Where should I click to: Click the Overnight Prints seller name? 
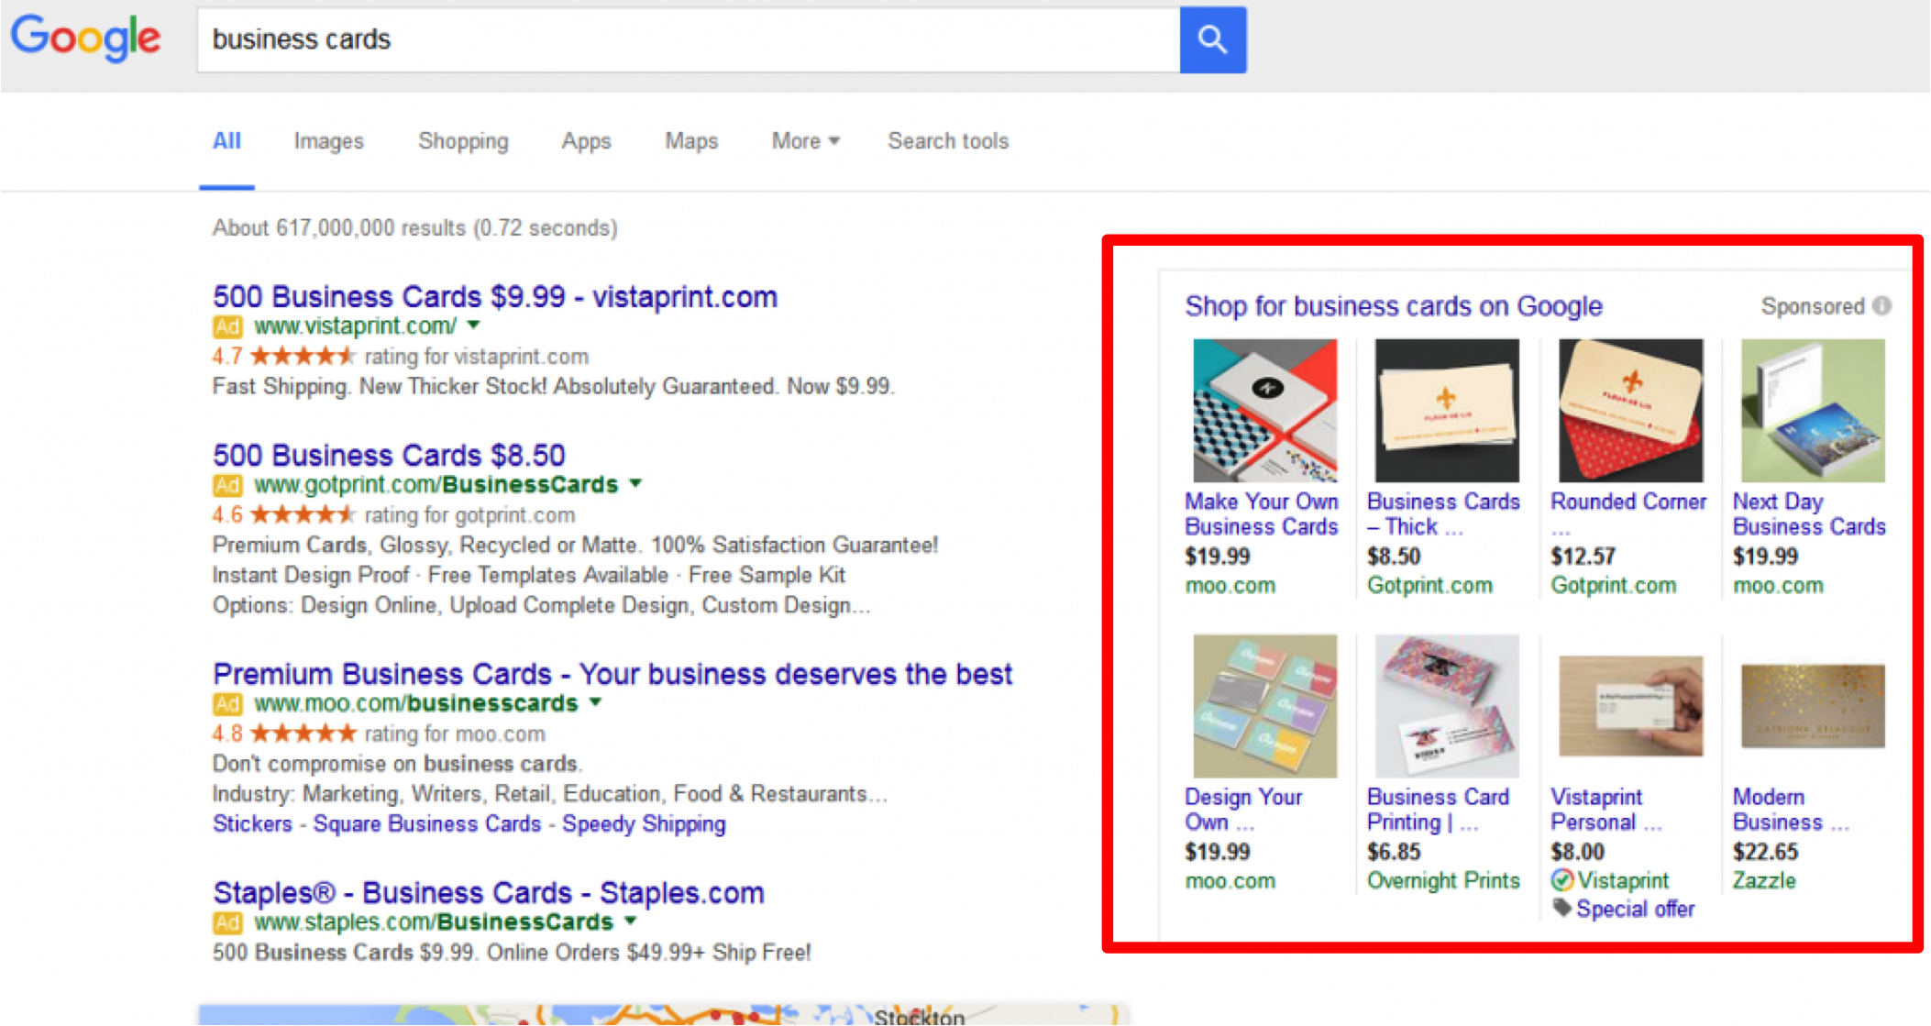point(1443,881)
